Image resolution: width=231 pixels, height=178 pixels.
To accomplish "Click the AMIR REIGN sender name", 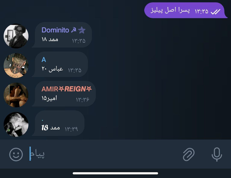I will point(67,89).
